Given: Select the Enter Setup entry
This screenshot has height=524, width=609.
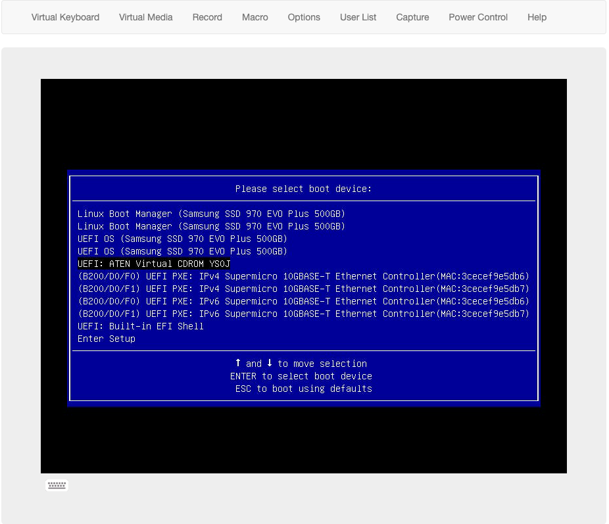Looking at the screenshot, I should [x=107, y=339].
